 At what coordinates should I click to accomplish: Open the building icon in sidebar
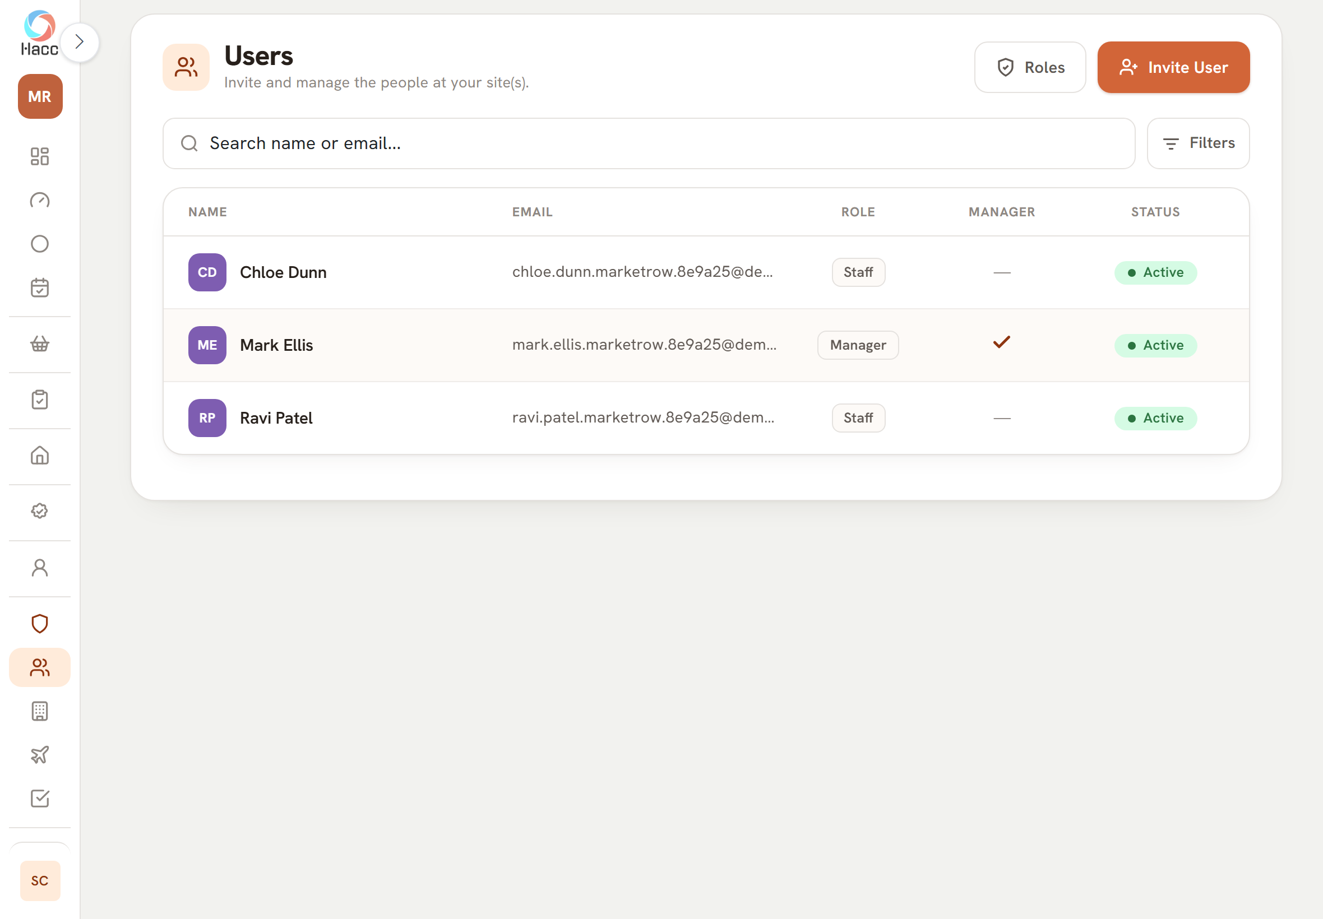[40, 711]
